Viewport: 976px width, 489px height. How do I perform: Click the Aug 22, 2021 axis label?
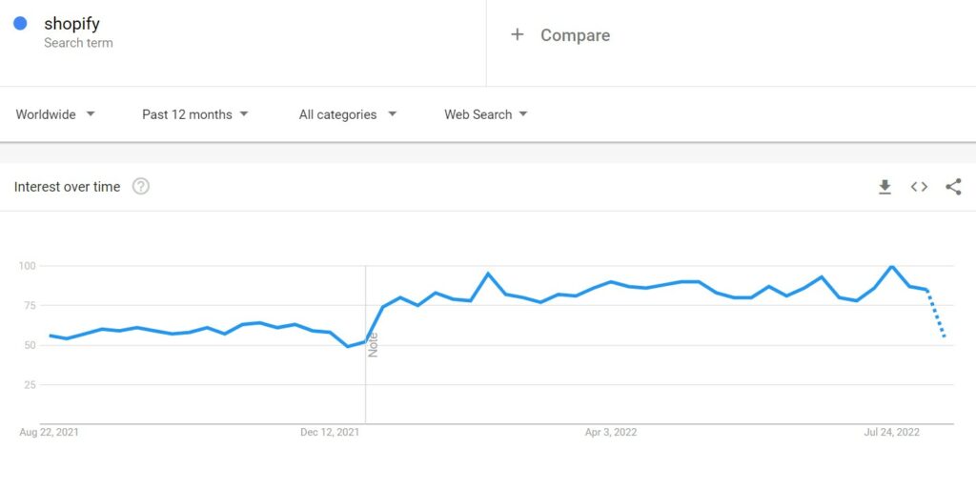(50, 432)
